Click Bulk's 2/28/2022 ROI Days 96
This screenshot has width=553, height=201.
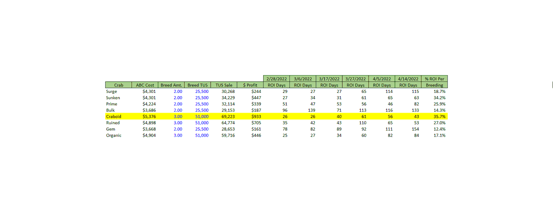pyautogui.click(x=285, y=111)
